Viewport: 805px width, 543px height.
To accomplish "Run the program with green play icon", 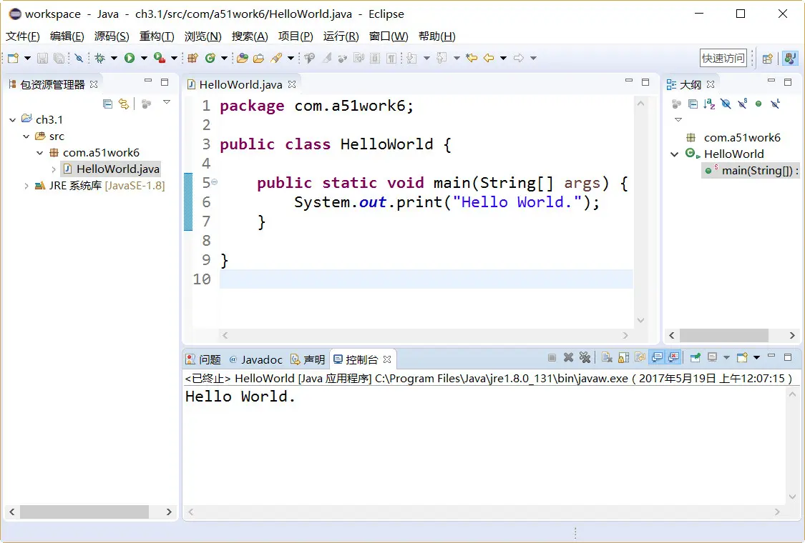I will point(130,58).
